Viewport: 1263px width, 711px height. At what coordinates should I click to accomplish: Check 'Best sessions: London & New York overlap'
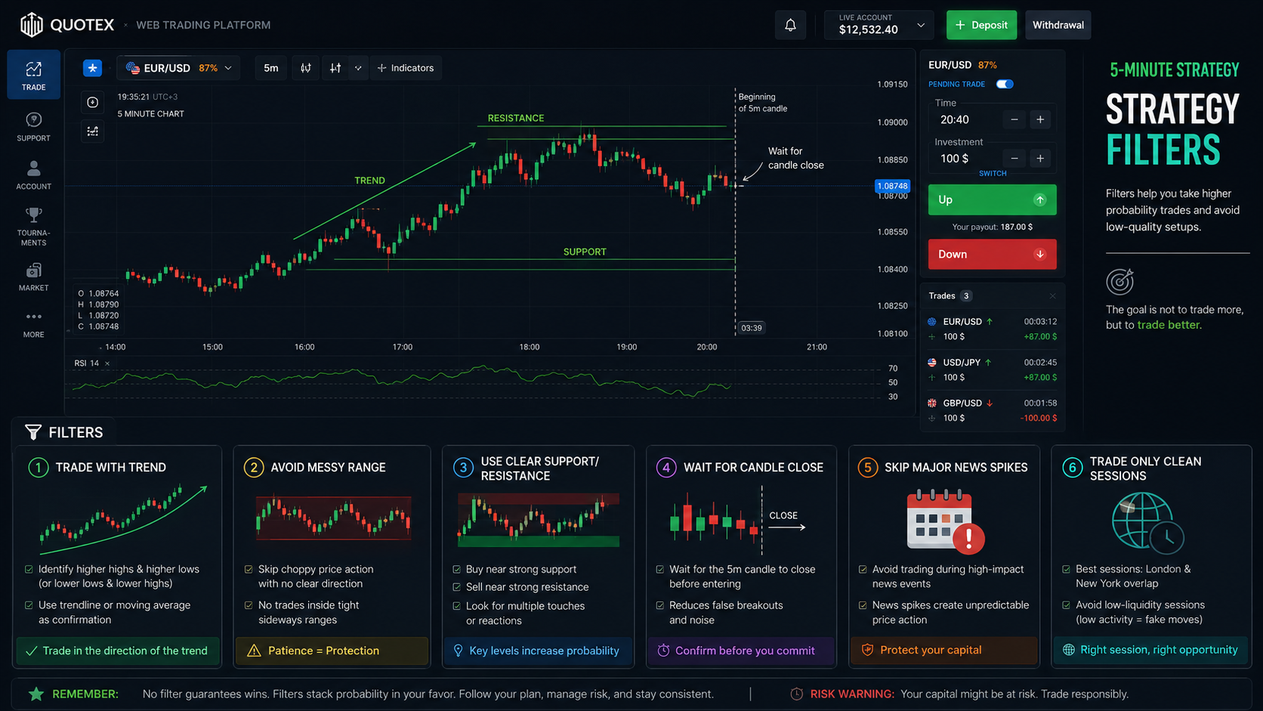click(x=1066, y=570)
